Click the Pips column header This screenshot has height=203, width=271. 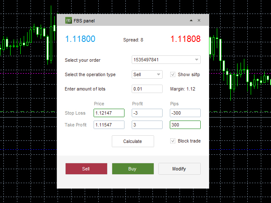coord(174,104)
